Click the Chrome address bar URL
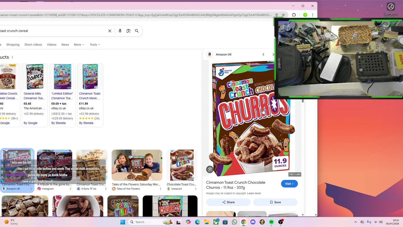The height and width of the screenshot is (227, 403). pyautogui.click(x=135, y=15)
